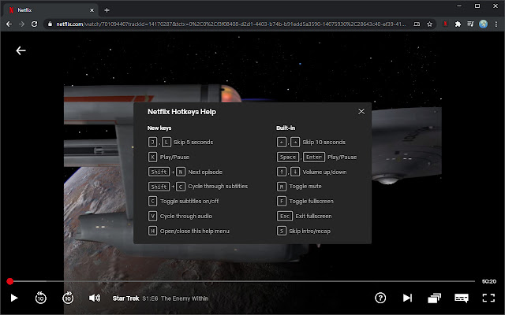Skip the video forward 10 seconds
Image resolution: width=505 pixels, height=315 pixels.
[x=68, y=298]
